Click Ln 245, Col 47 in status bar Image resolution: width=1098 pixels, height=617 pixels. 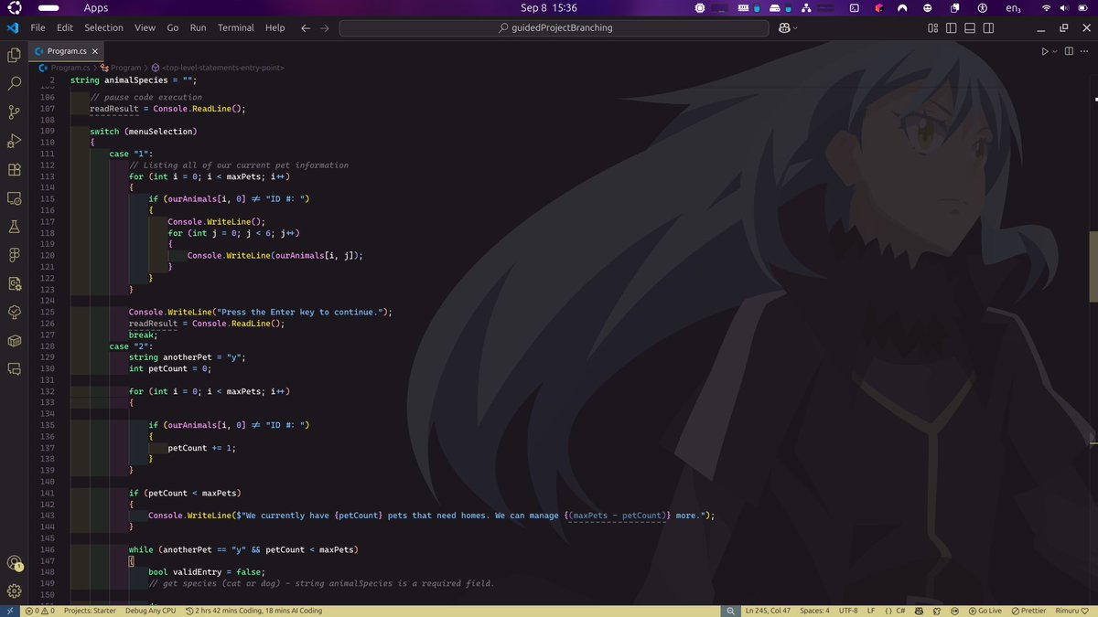770,610
